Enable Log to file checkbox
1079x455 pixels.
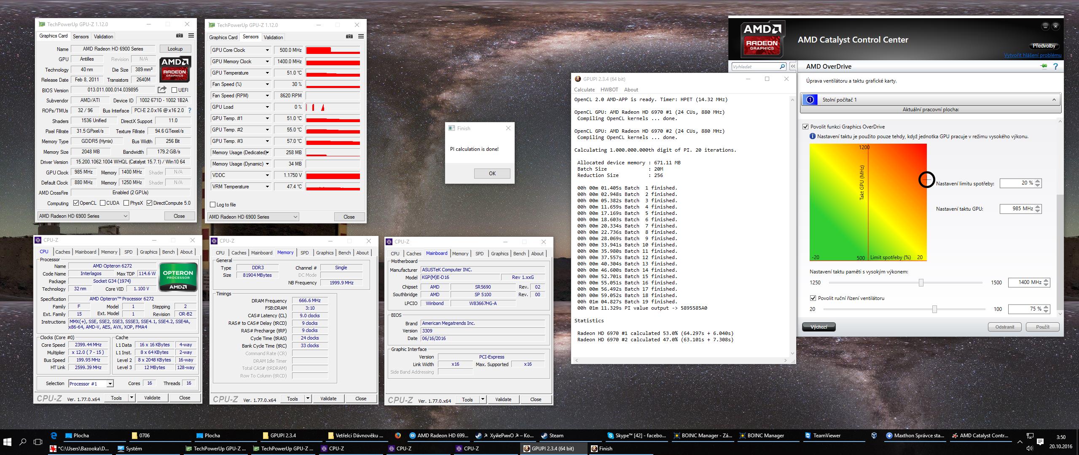tap(213, 205)
